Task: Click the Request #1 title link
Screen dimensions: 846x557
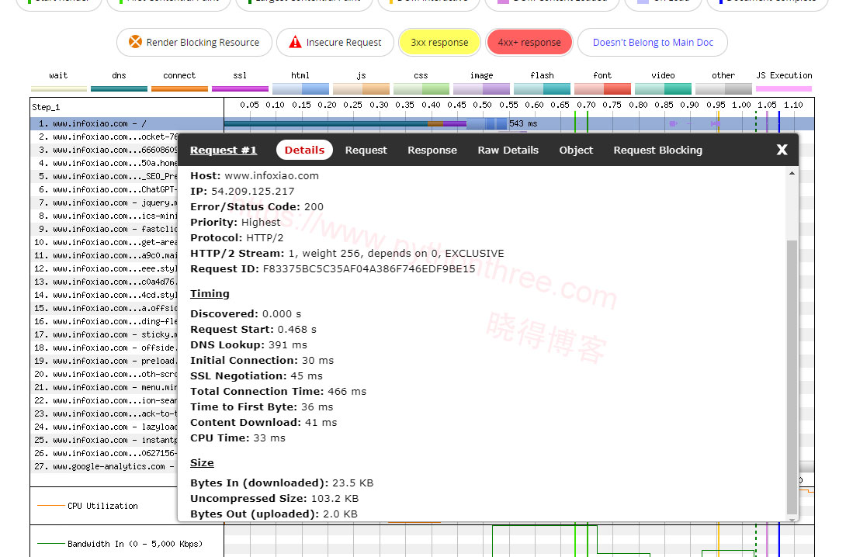Action: [x=224, y=150]
